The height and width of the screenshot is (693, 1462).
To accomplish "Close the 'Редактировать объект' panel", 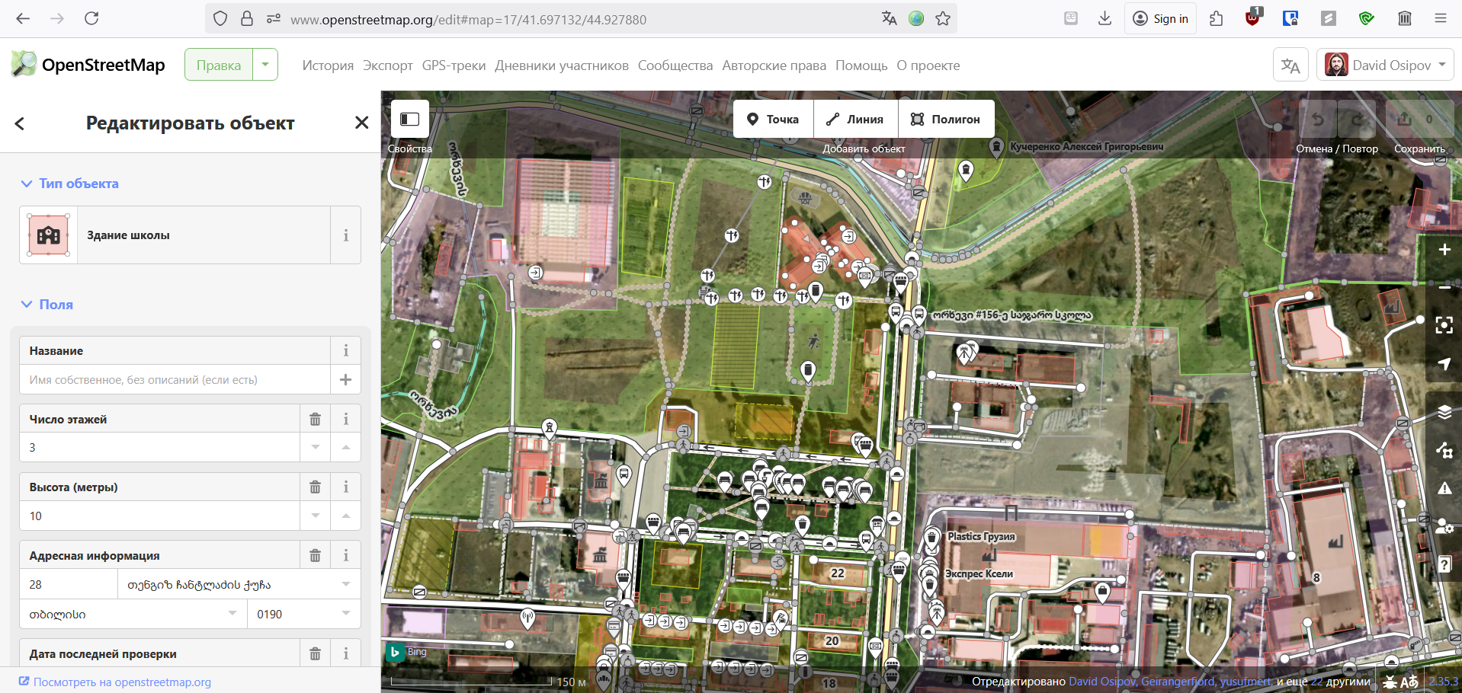I will point(361,123).
